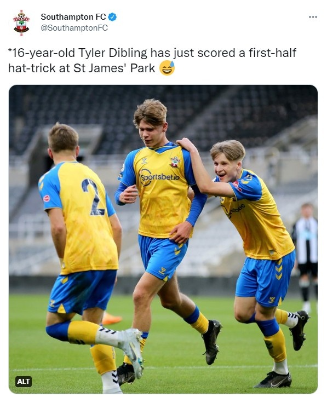
Task: Click the name Tyler Dibling in tweet text
Action: click(x=112, y=53)
